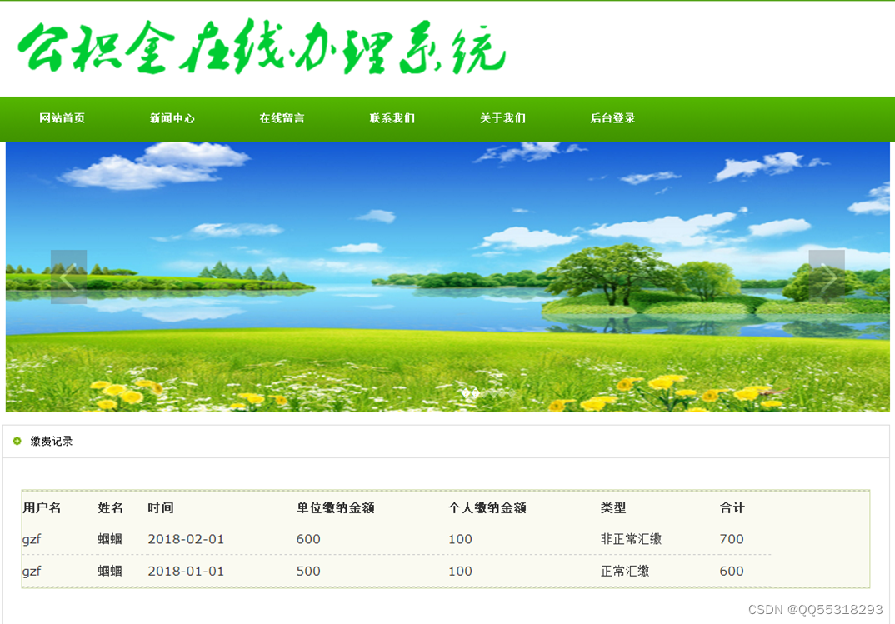Advance to the next banner slide

(827, 277)
